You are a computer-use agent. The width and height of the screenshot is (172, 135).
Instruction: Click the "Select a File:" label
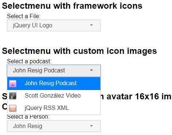(24, 16)
